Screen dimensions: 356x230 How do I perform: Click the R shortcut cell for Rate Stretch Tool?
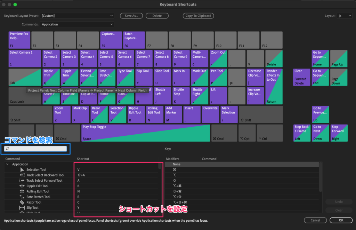tap(116, 197)
